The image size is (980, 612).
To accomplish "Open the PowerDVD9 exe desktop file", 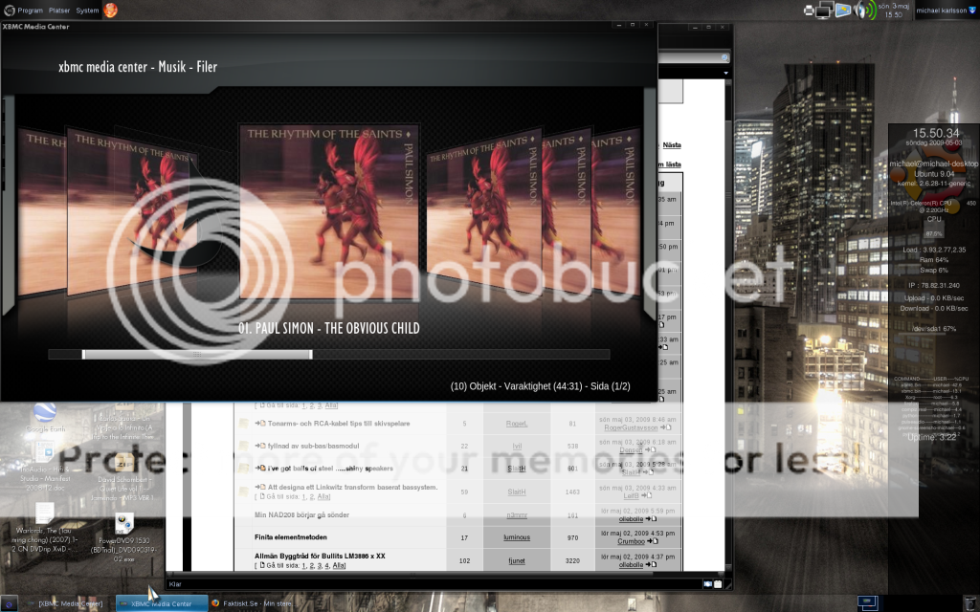I will (x=124, y=524).
